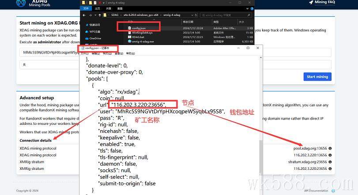Open Notepad 格式 menu
The image size is (358, 195).
[x=107, y=53]
